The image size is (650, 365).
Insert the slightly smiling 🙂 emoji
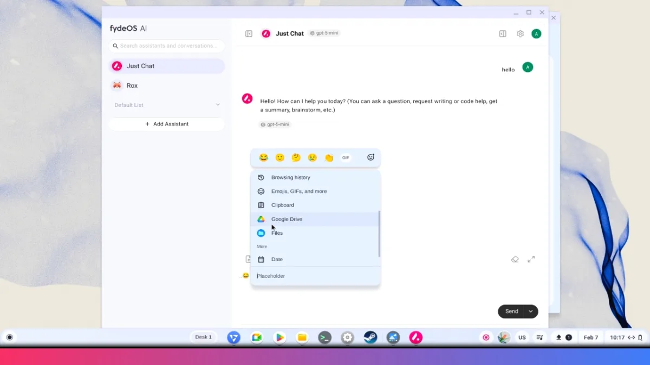(280, 157)
